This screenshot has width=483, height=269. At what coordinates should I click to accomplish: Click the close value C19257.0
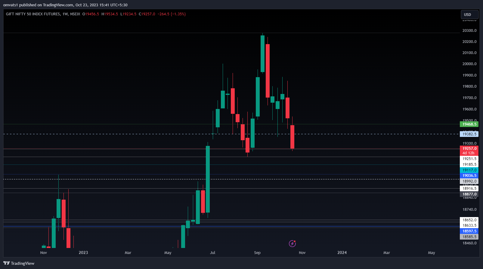(x=147, y=14)
